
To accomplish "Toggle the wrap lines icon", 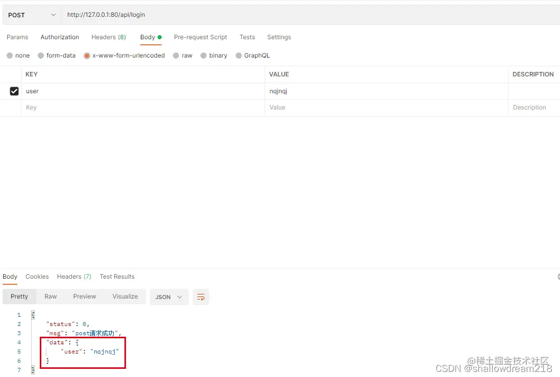I will 201,297.
